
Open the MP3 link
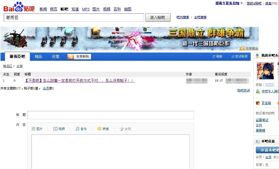[x=86, y=9]
